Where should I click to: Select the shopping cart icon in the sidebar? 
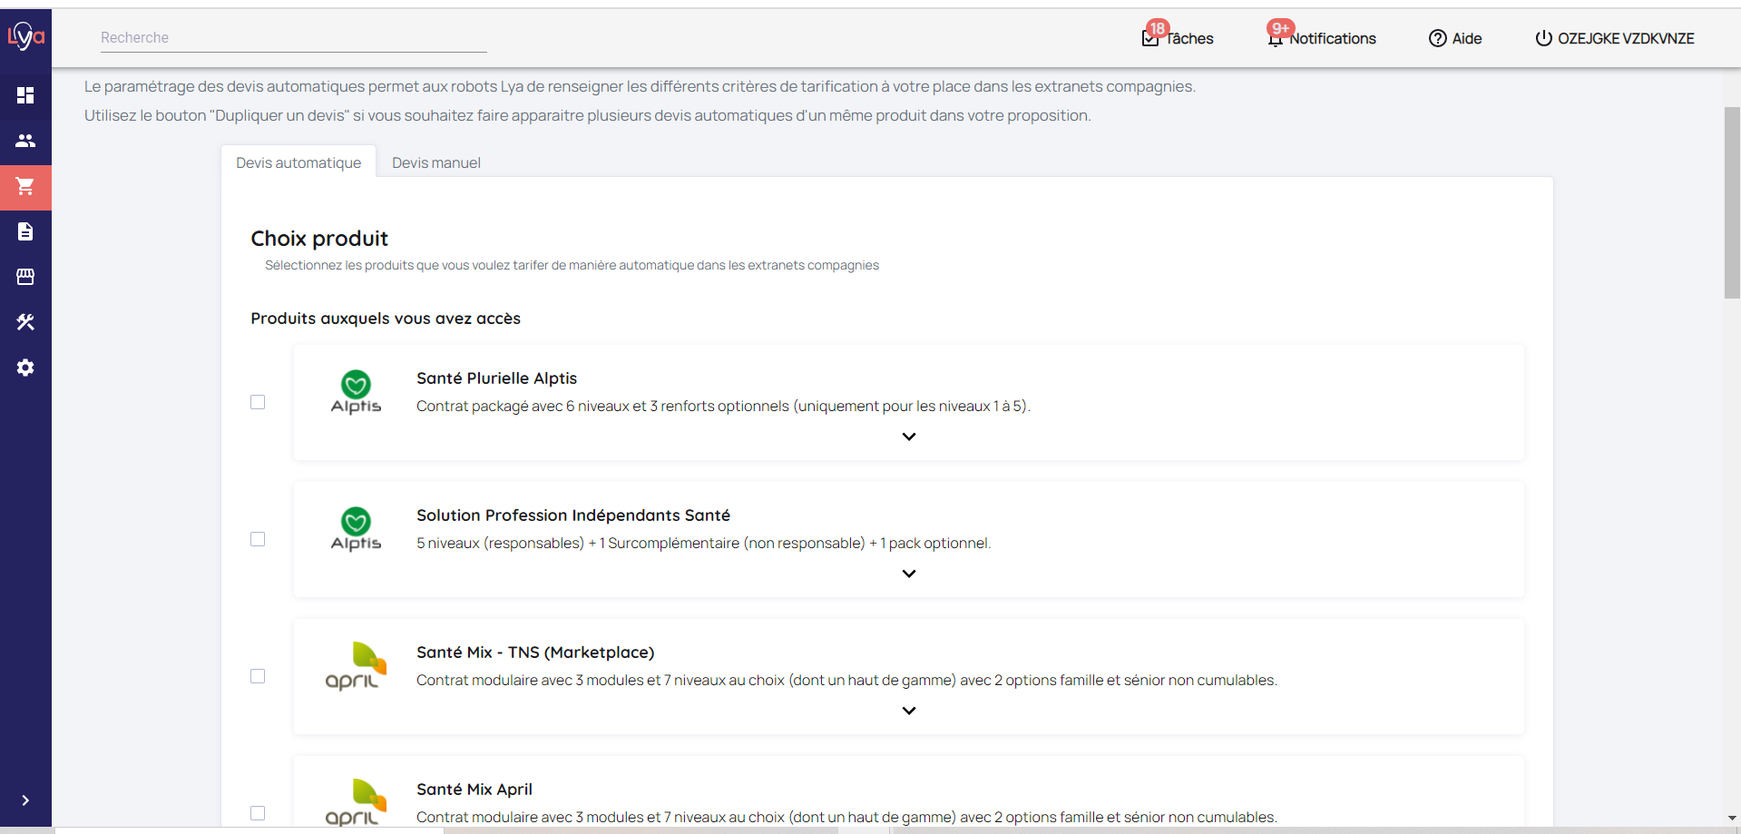[25, 187]
